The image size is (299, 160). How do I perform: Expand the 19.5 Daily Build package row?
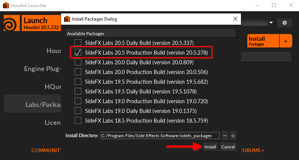(x=69, y=91)
